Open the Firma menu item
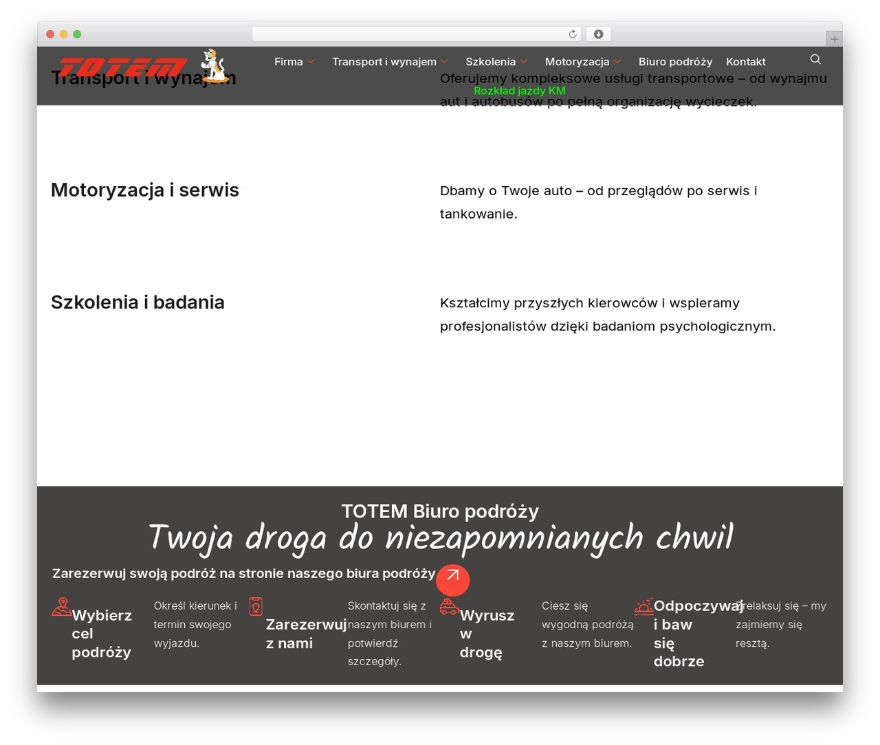 pyautogui.click(x=288, y=62)
